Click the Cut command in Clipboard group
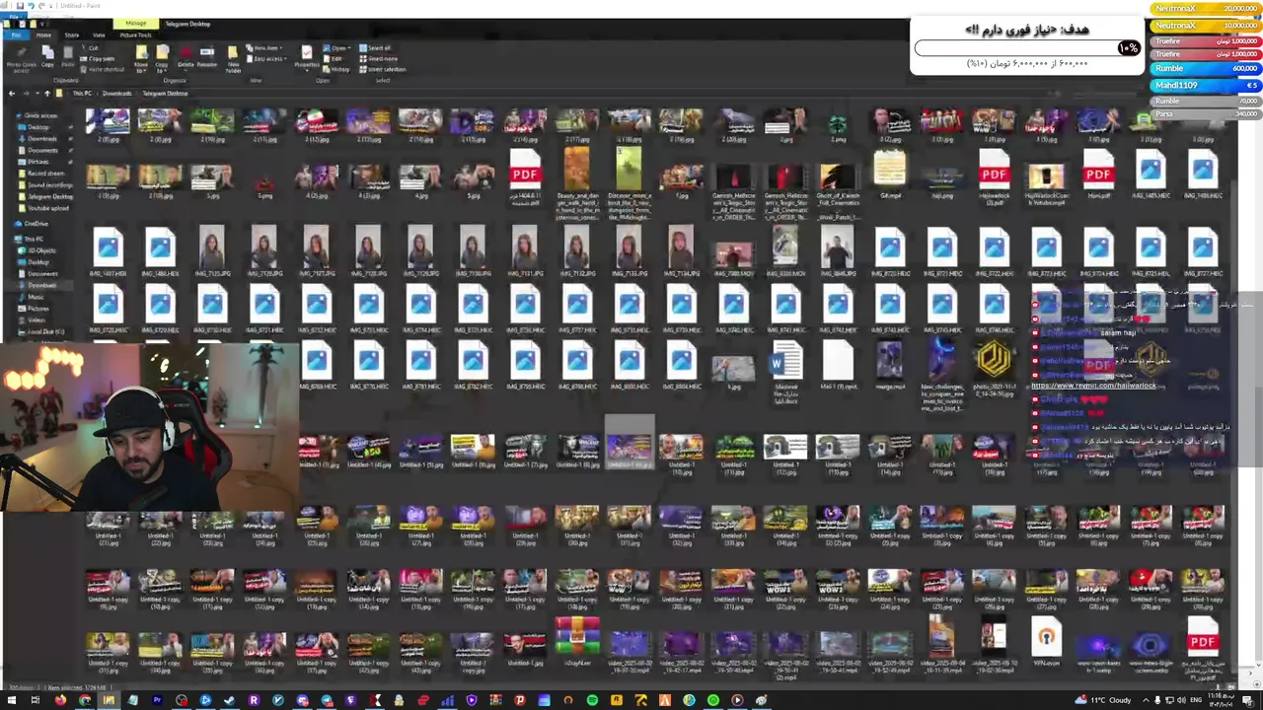 (x=91, y=48)
